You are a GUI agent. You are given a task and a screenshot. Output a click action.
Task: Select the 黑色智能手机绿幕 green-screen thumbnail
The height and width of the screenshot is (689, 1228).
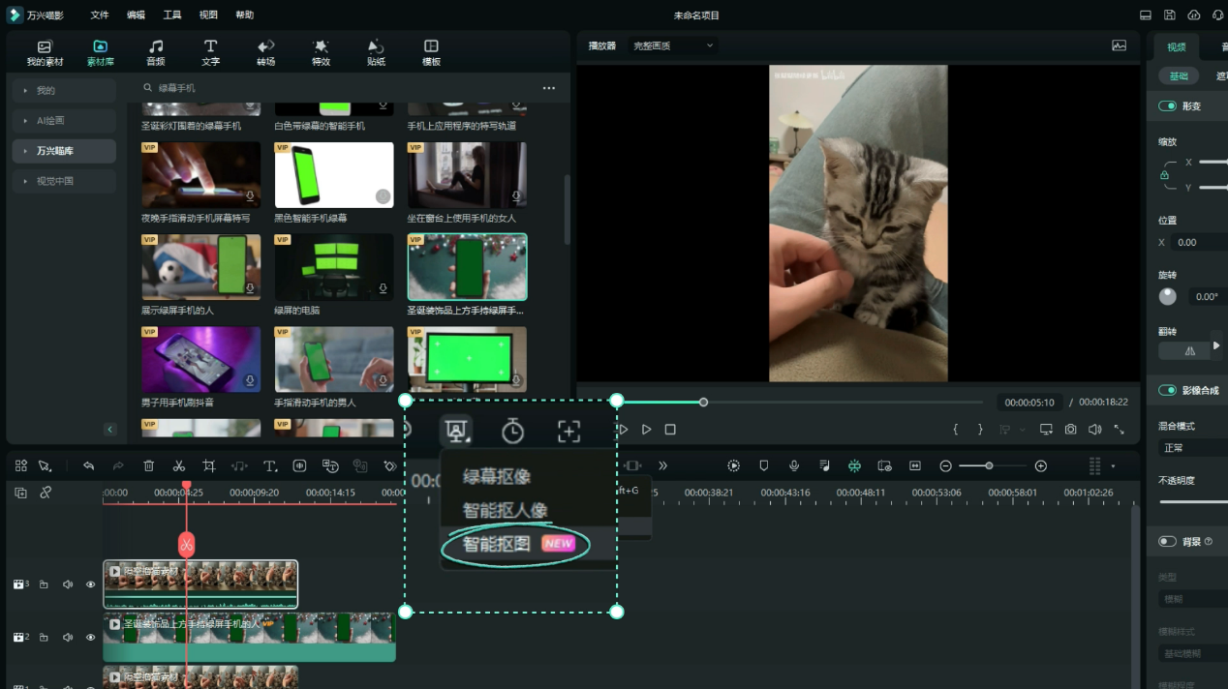[x=334, y=175]
